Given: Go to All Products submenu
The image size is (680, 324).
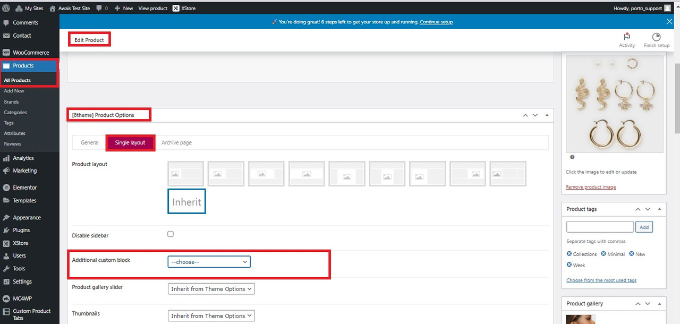Looking at the screenshot, I should point(18,80).
